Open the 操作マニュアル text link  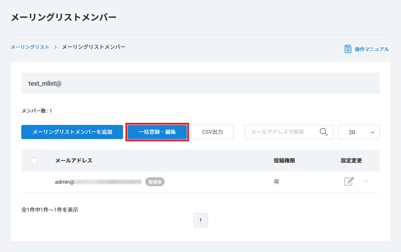372,49
